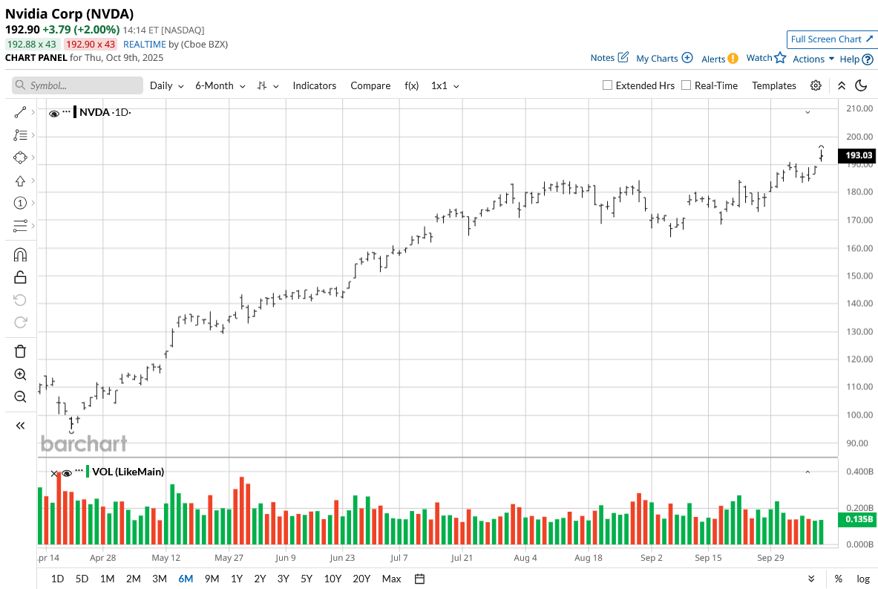Select the Fibonacci retracement tool
The image size is (878, 589).
coord(20,135)
